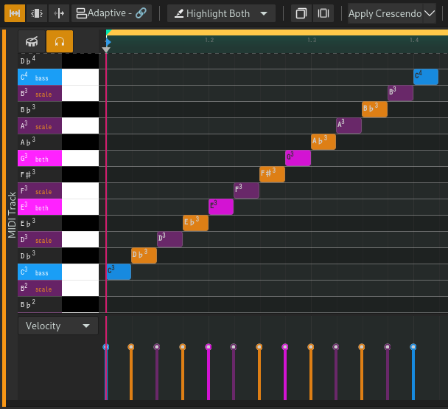Click the F3 scale piano key
This screenshot has width=448, height=409.
click(58, 190)
